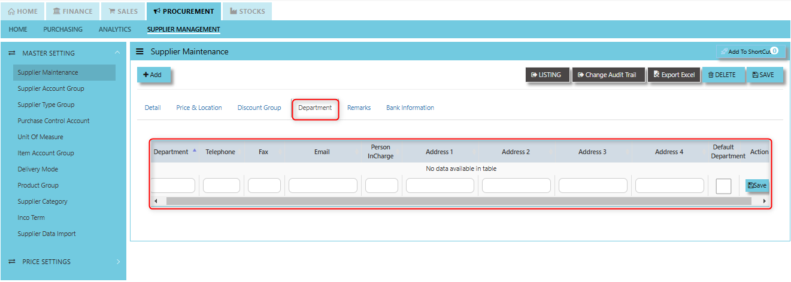Screen dimensions: 791x282
Task: Click the Add To ShortCut button
Action: pos(750,52)
